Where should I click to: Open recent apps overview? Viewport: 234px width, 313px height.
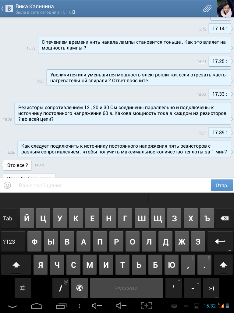[x=61, y=306]
